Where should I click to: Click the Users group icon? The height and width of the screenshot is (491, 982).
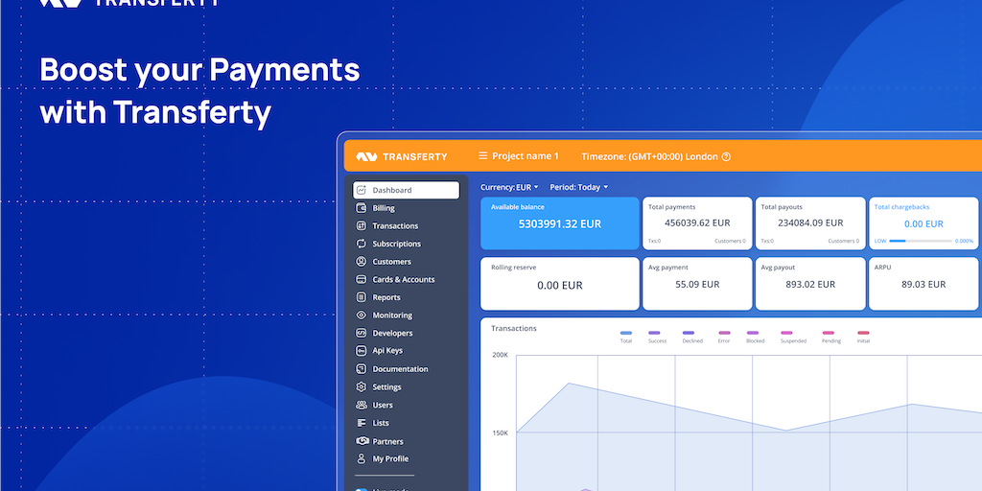(x=361, y=405)
